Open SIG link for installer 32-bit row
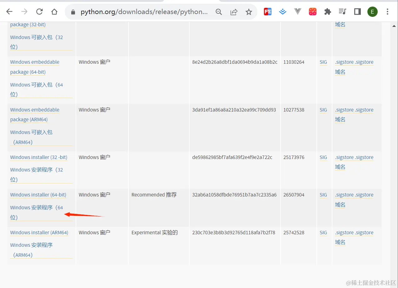Viewport: 398px width, 288px height. 323,157
